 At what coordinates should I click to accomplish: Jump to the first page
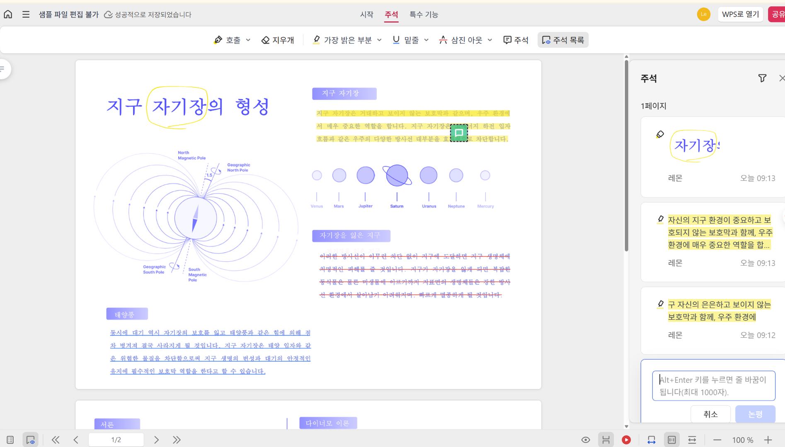(x=56, y=440)
